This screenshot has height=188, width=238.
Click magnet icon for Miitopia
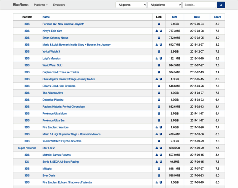(x=159, y=169)
